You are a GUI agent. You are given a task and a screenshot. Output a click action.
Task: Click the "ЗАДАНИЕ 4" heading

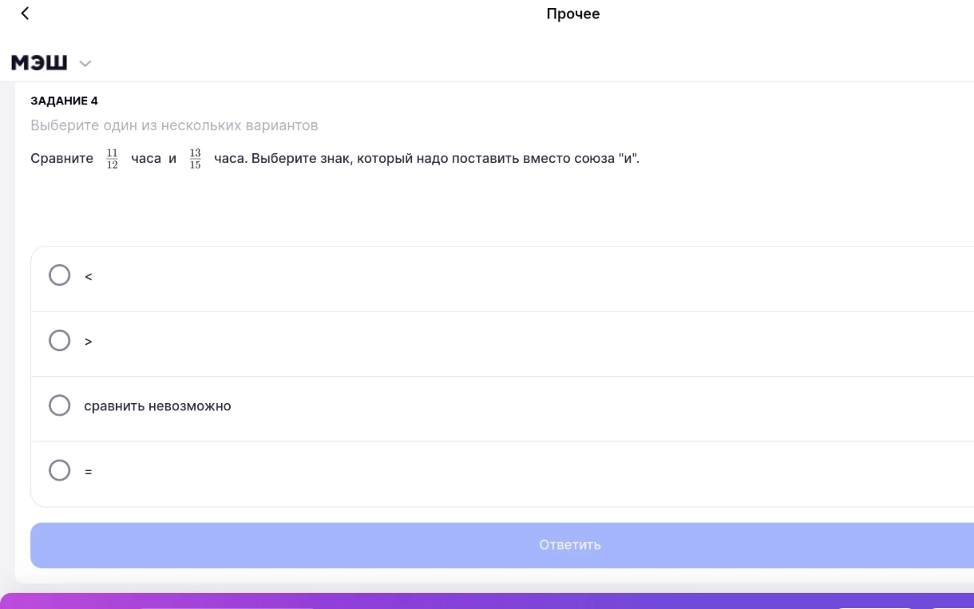pyautogui.click(x=64, y=101)
